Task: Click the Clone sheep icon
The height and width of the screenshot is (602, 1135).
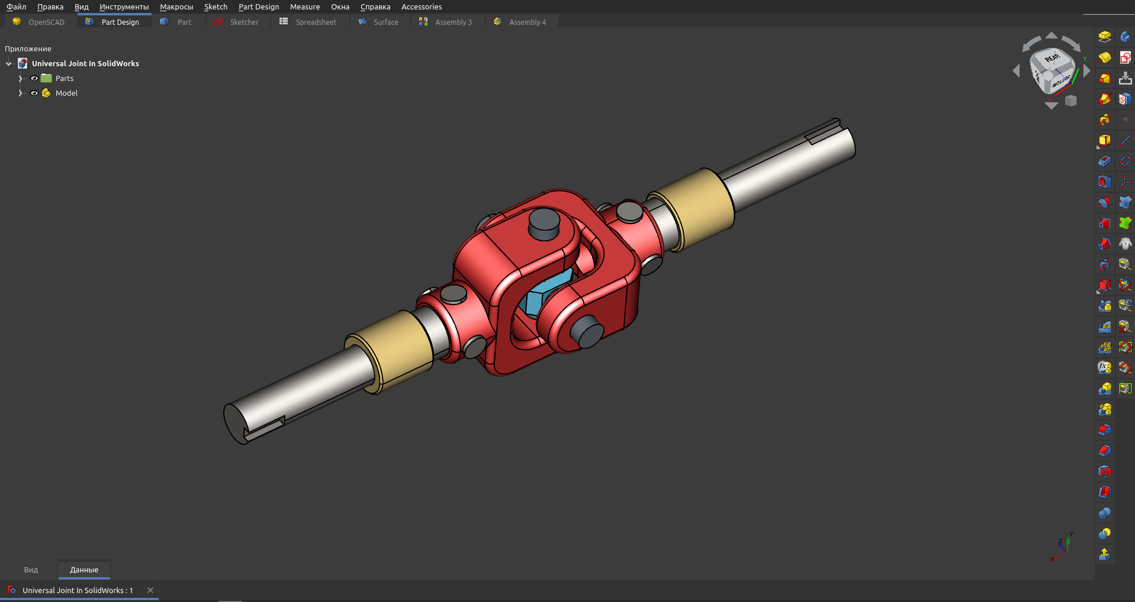Action: [1125, 244]
